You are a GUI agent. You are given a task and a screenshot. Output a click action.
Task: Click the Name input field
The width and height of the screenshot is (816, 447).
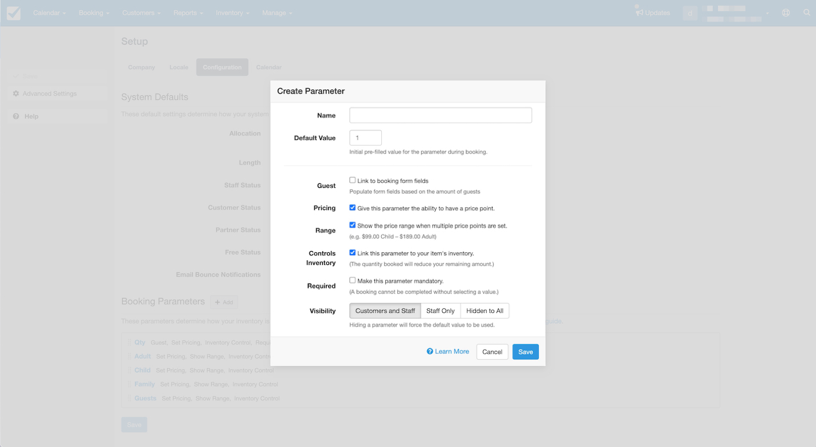441,115
